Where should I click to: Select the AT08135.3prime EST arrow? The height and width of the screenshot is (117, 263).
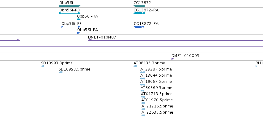coord(135,66)
